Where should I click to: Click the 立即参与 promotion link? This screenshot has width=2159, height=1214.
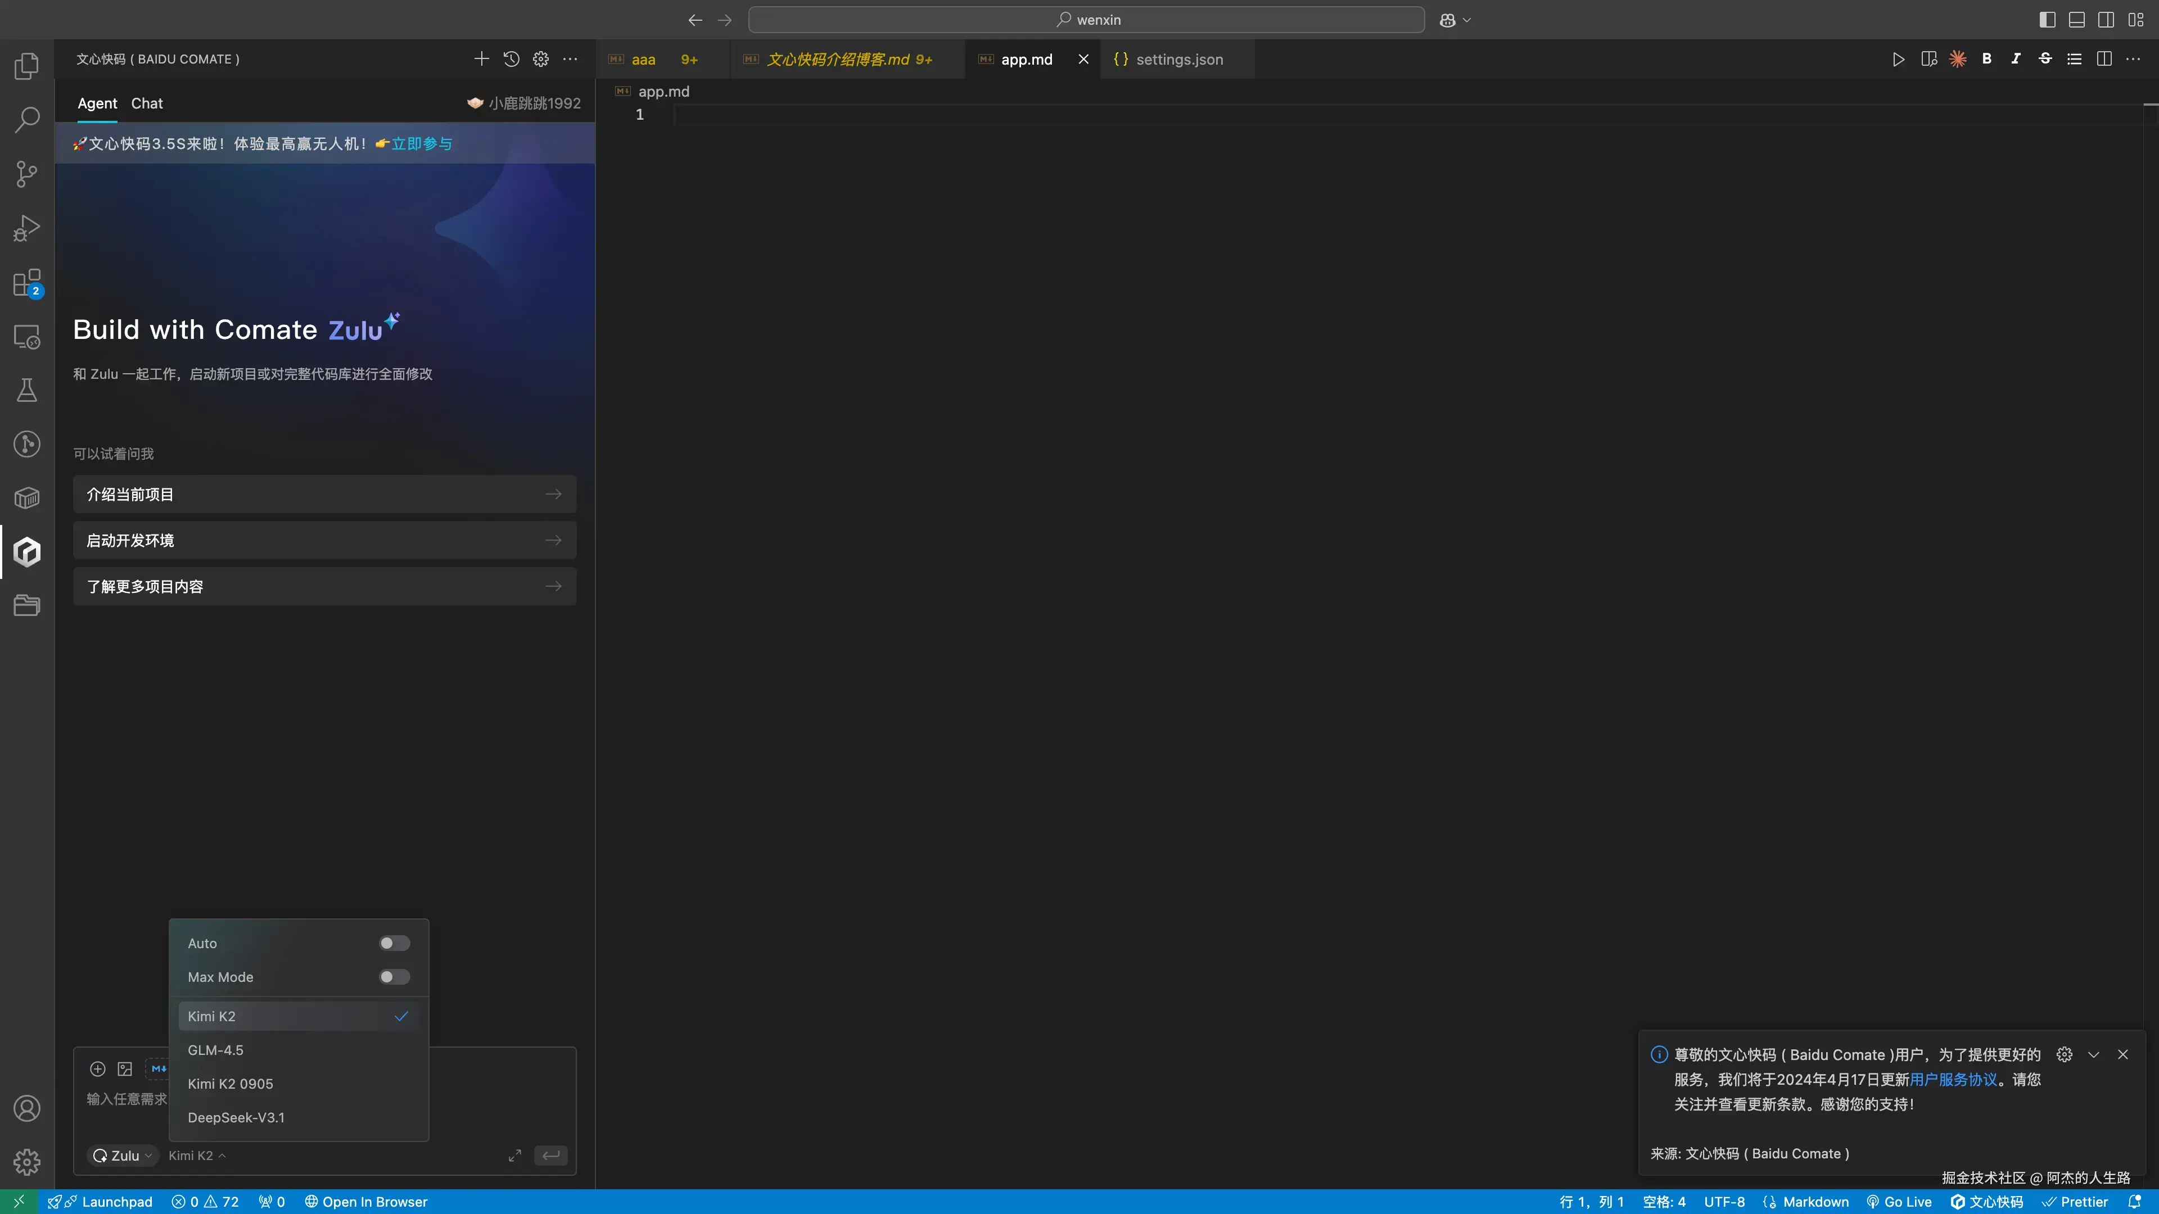pyautogui.click(x=422, y=144)
